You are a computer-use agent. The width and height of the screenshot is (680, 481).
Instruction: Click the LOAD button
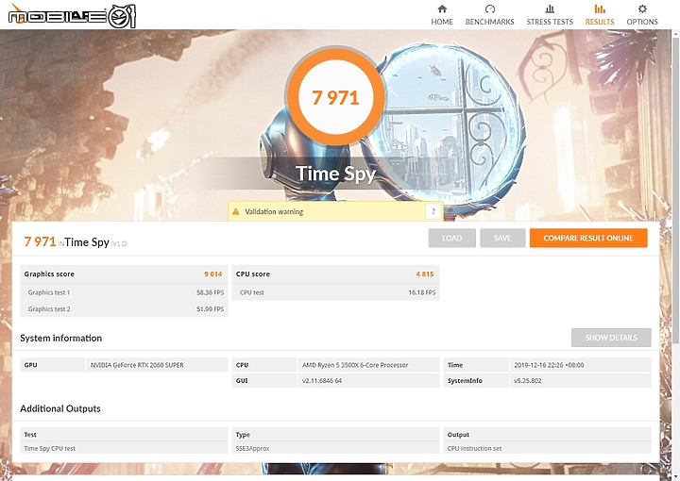pos(451,238)
